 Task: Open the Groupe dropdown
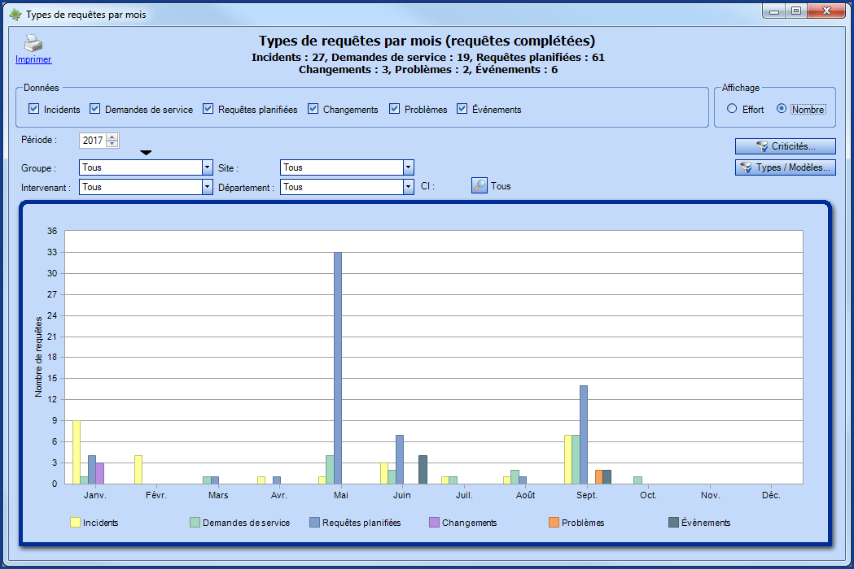(205, 167)
